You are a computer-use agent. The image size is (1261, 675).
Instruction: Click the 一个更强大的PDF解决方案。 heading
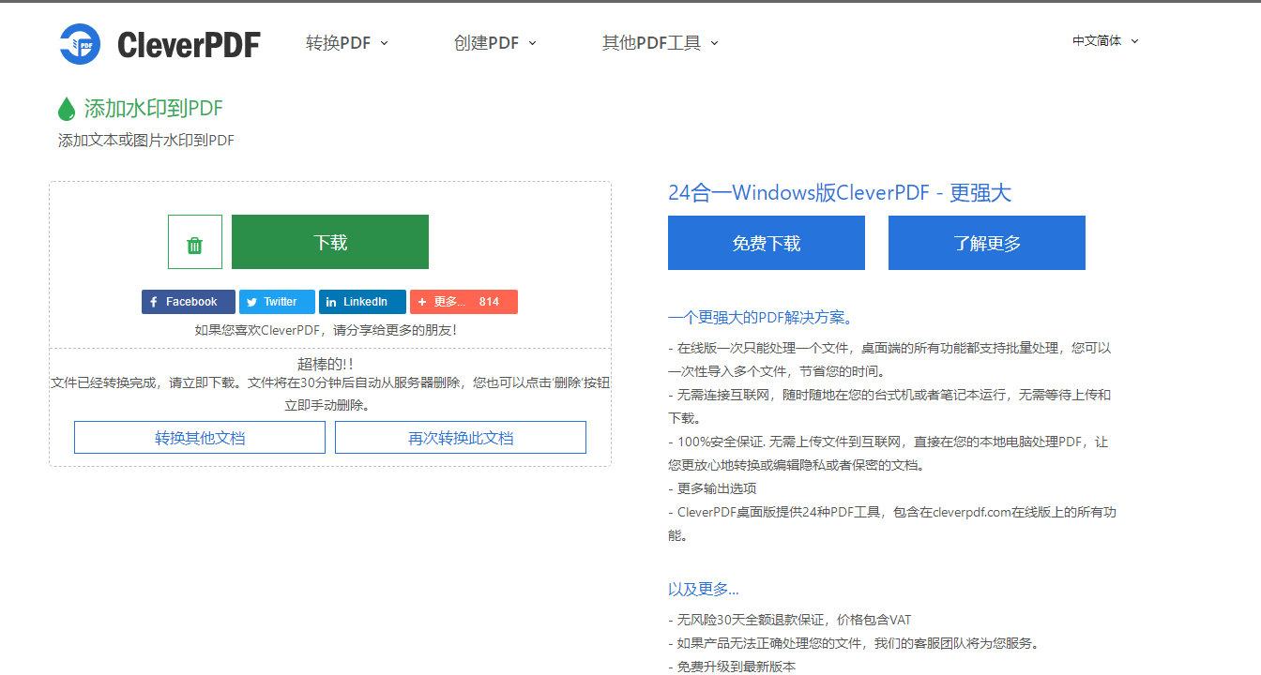760,317
